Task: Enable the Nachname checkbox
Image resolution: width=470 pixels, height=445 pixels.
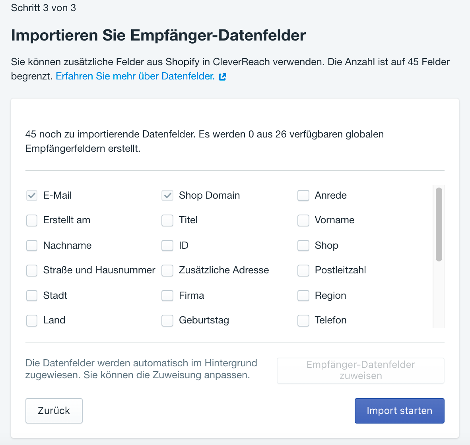Action: click(32, 246)
